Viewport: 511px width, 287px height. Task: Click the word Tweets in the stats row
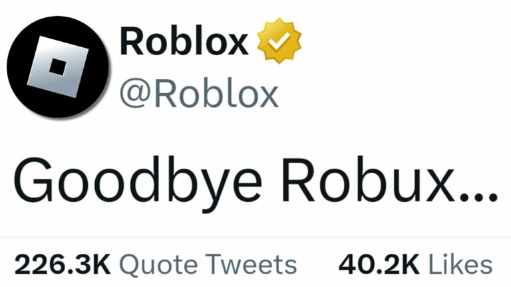pos(251,265)
